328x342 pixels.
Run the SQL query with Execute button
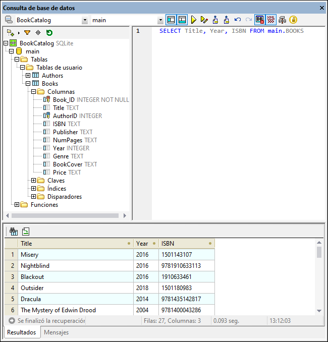click(193, 20)
